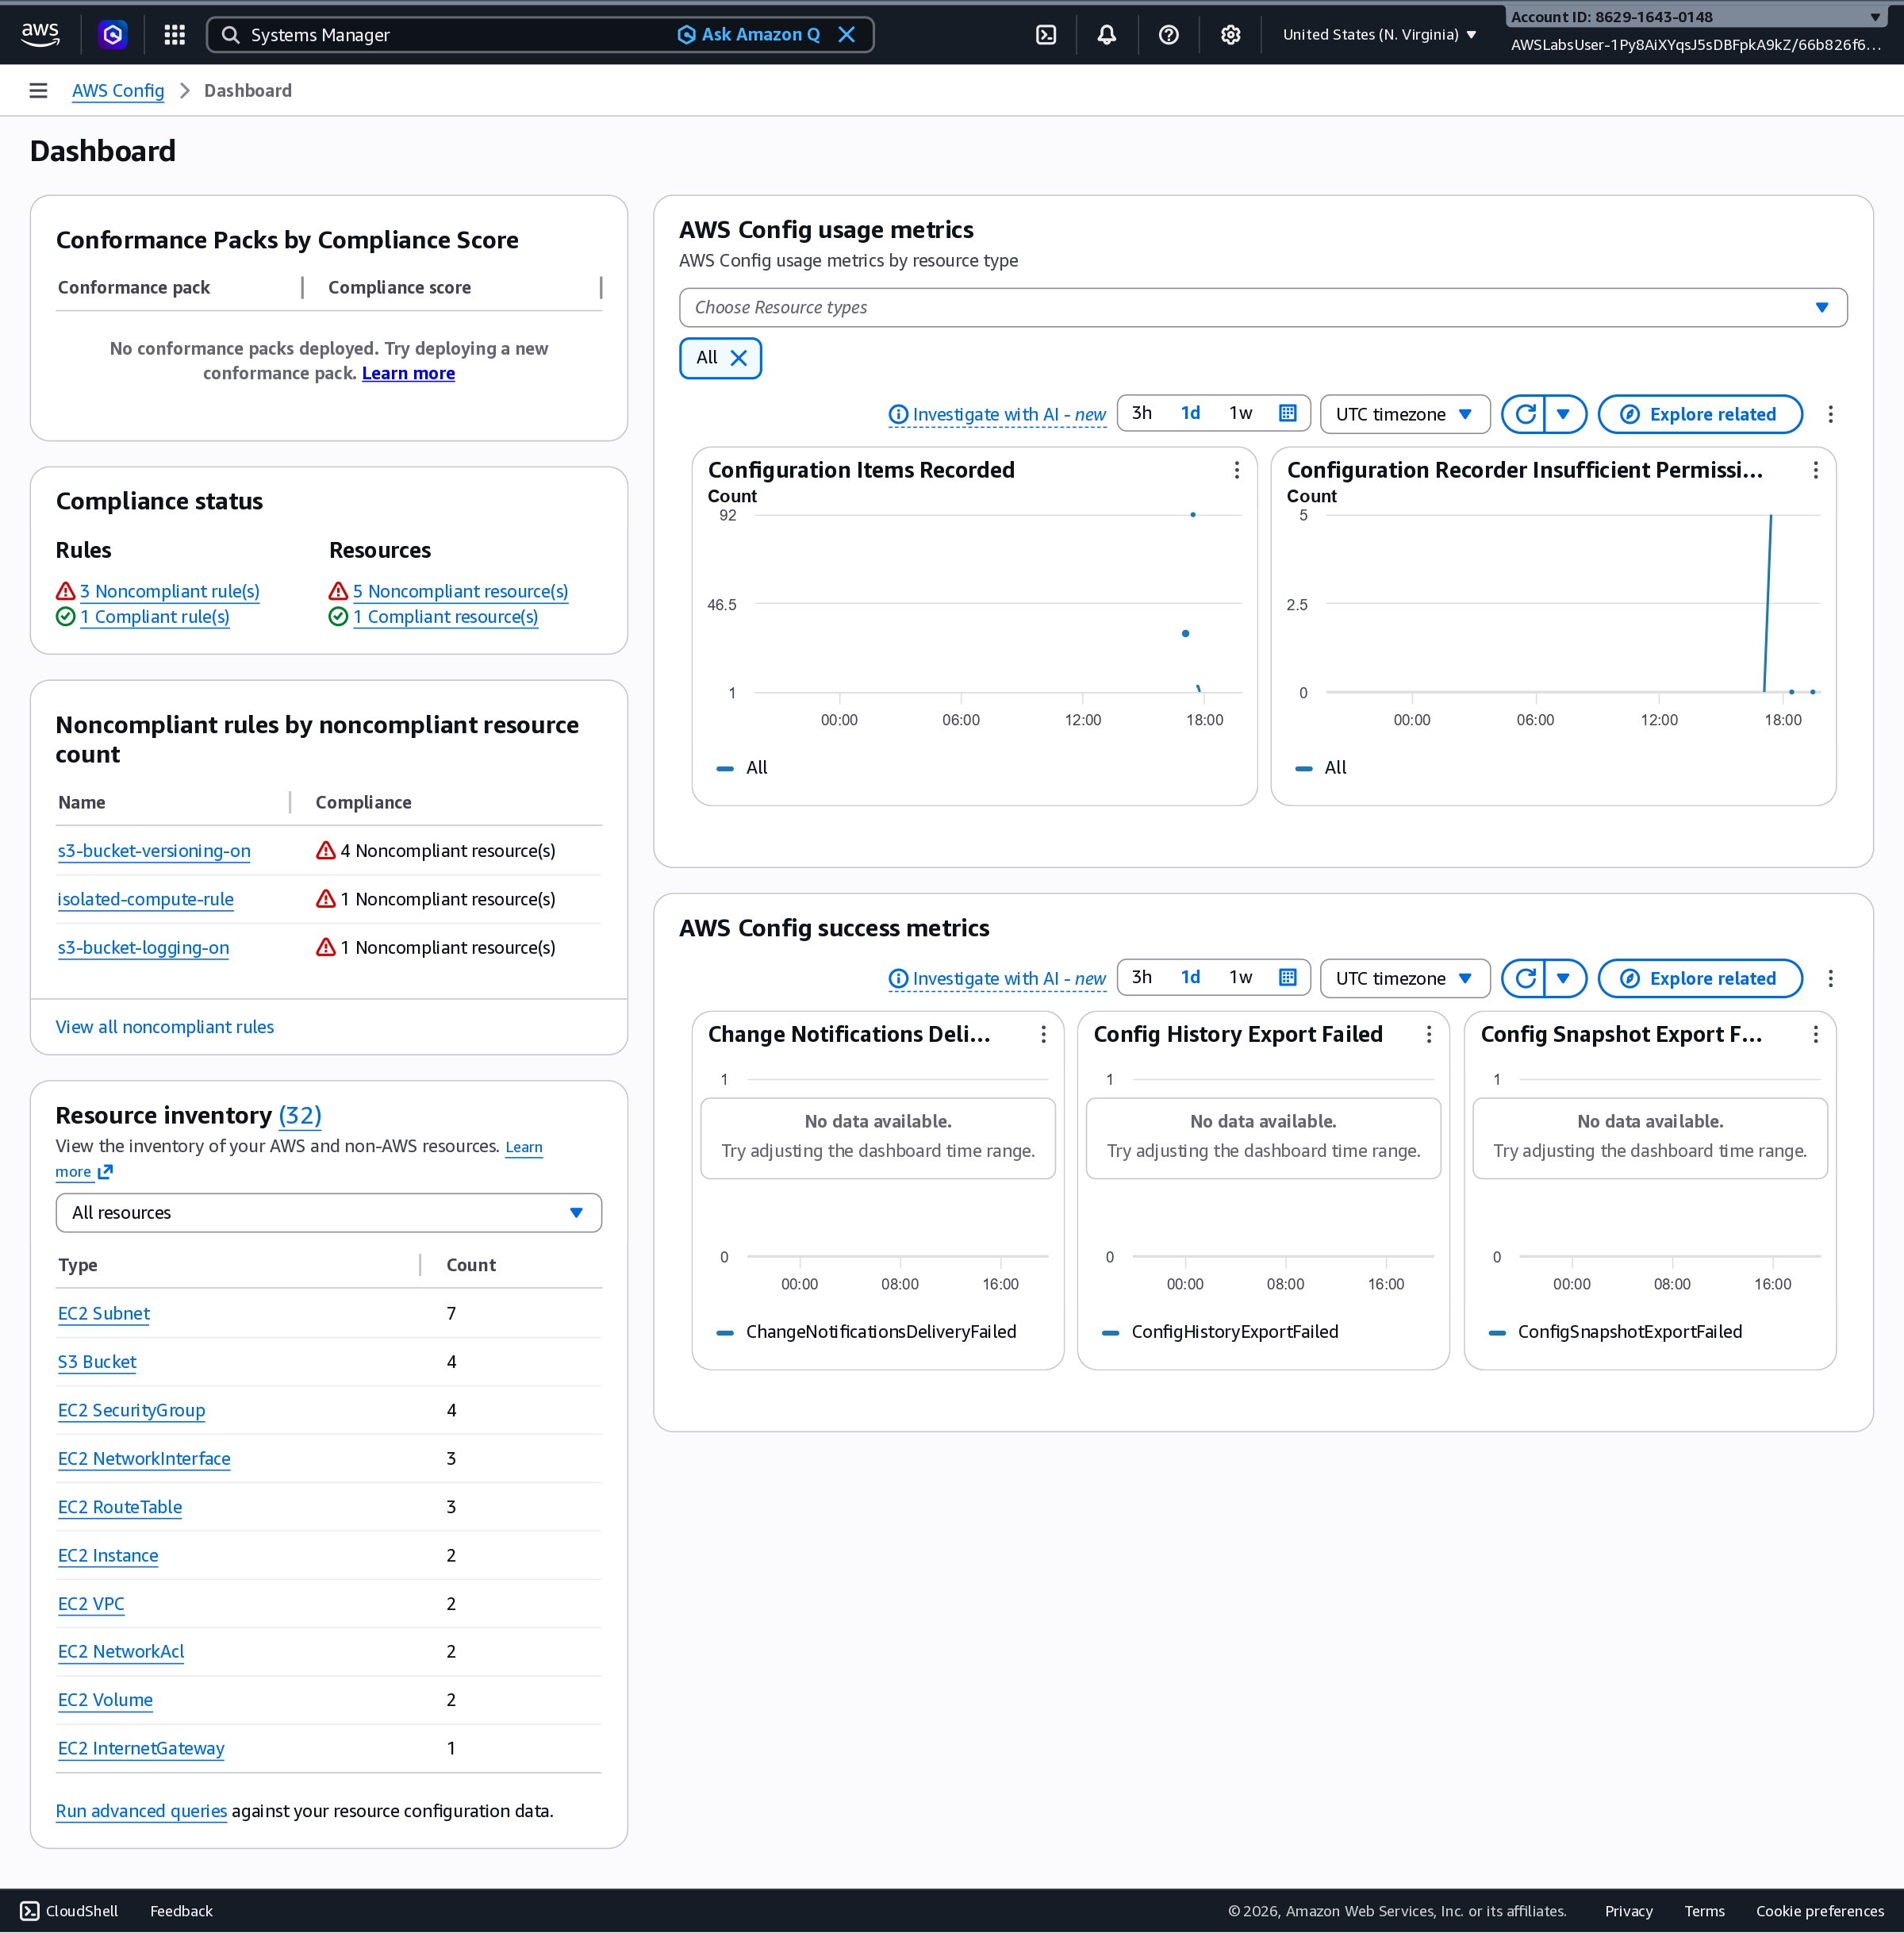Open the isolated-compute-rule rule
The width and height of the screenshot is (1904, 1933).
pos(145,899)
